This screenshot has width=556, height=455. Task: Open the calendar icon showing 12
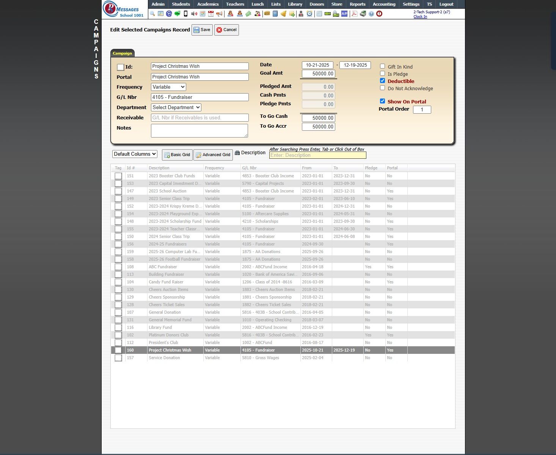click(x=211, y=14)
